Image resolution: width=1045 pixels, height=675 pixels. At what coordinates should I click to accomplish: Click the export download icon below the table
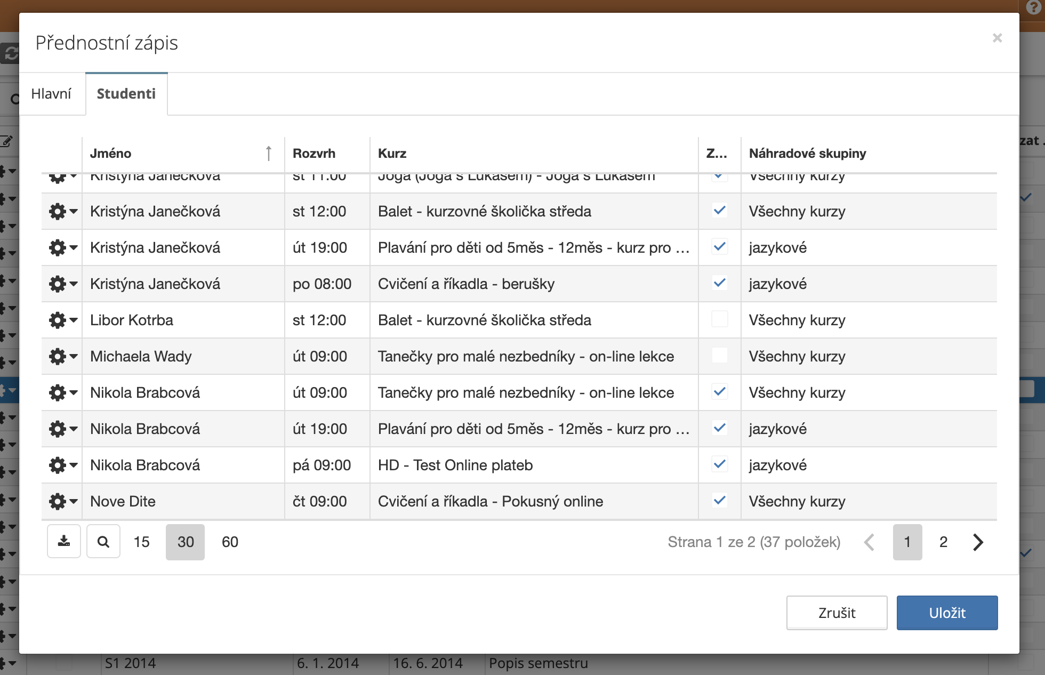click(64, 542)
